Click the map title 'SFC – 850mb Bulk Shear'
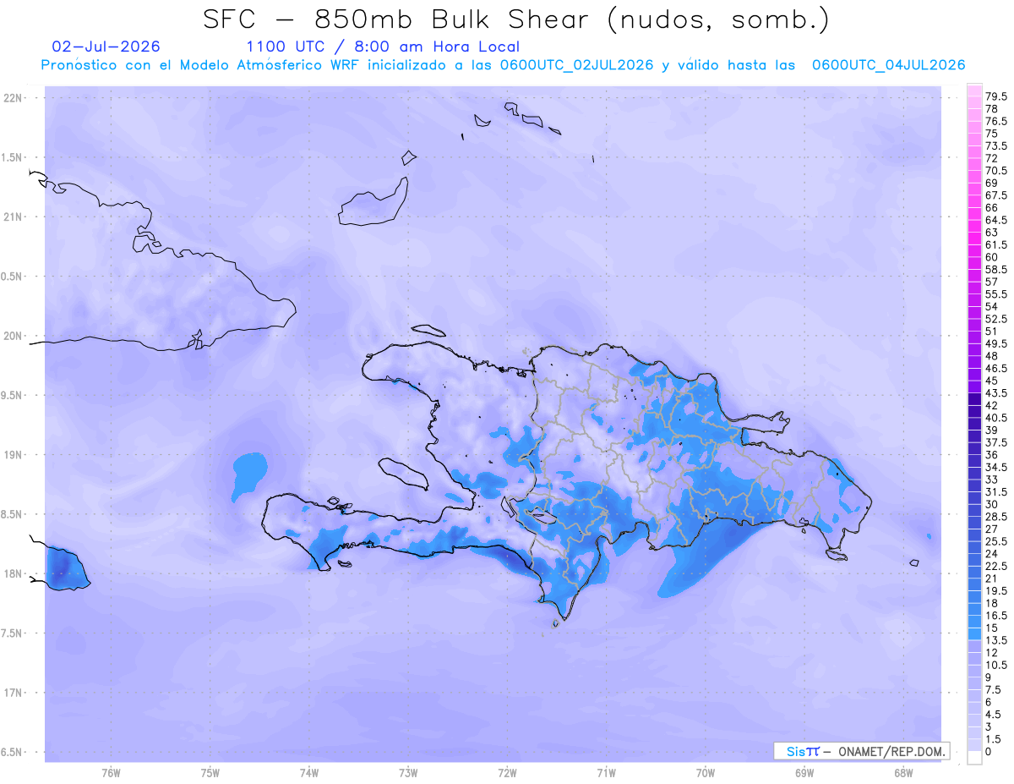The height and width of the screenshot is (784, 1014). (x=401, y=20)
